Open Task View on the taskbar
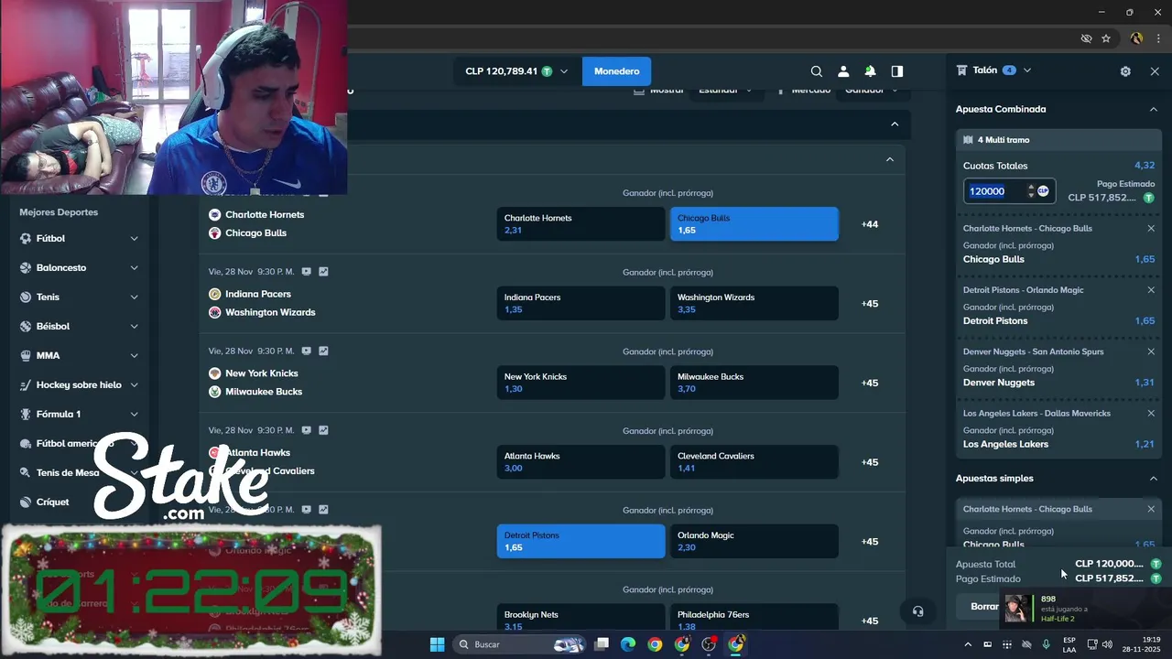Screen dimensions: 1172x659 click(602, 644)
